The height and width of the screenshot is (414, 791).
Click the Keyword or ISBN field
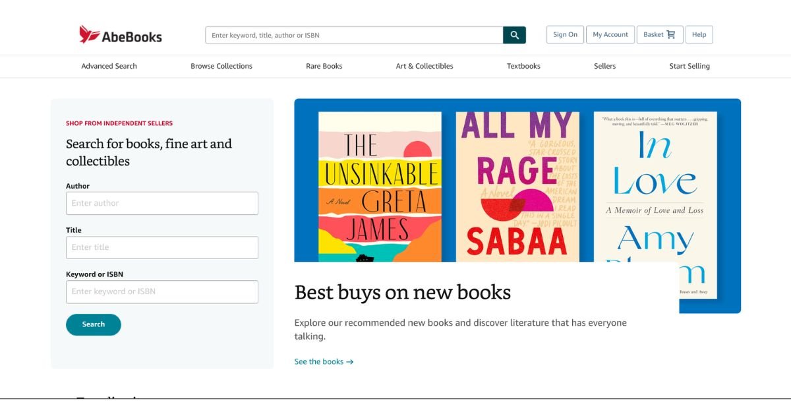coord(162,291)
